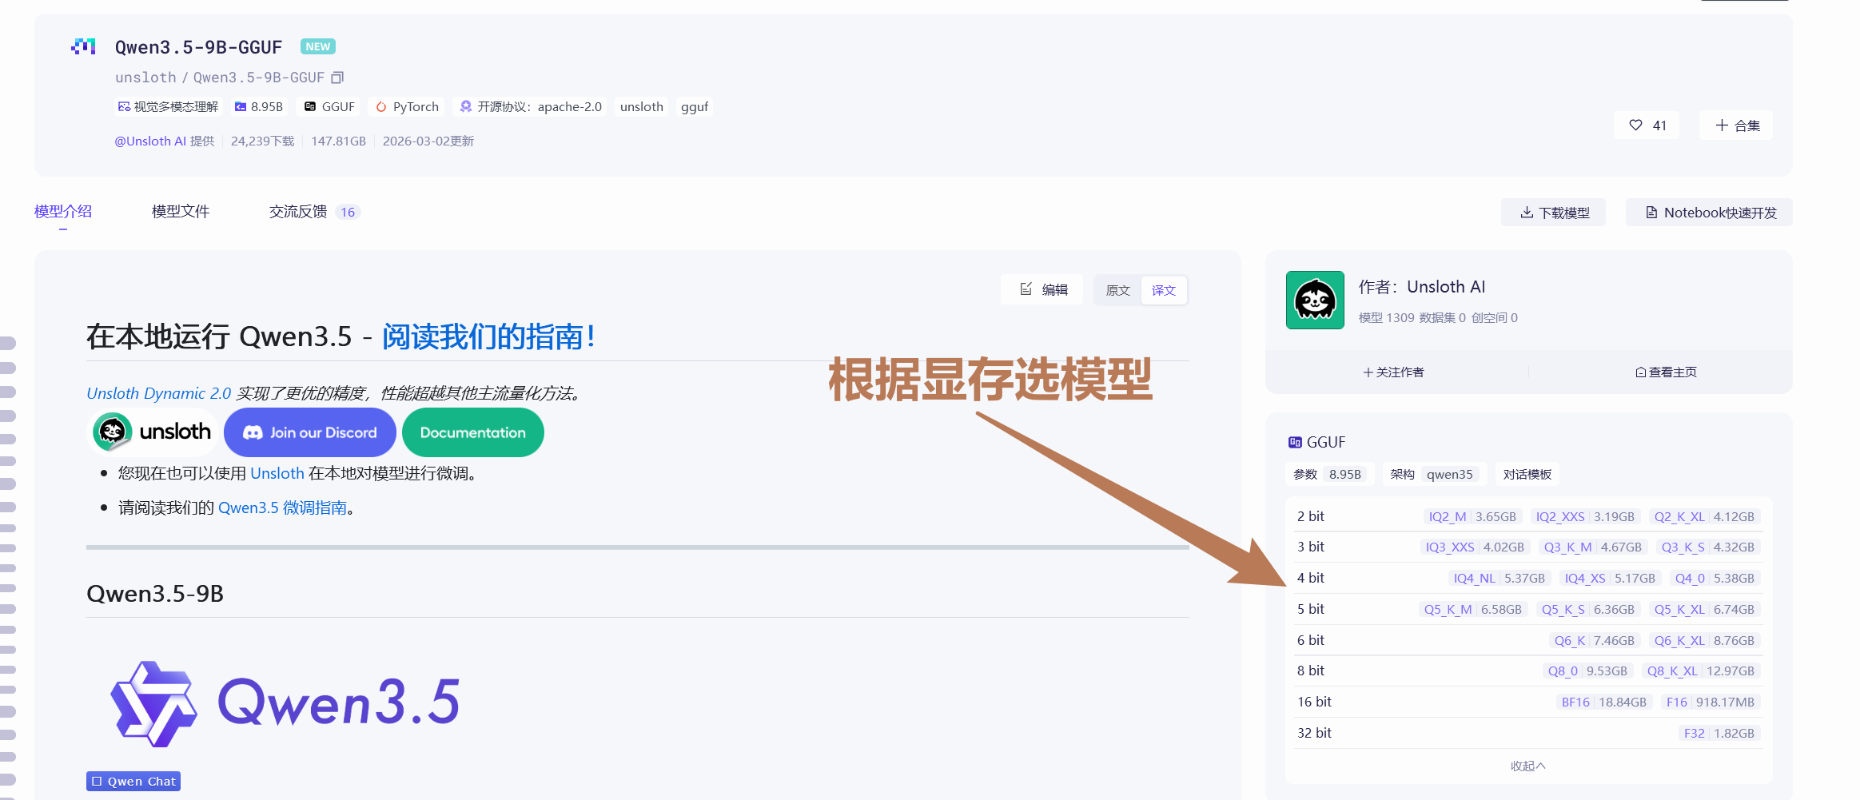1860x800 pixels.
Task: Select the F32 1.82GB file
Action: [1719, 734]
